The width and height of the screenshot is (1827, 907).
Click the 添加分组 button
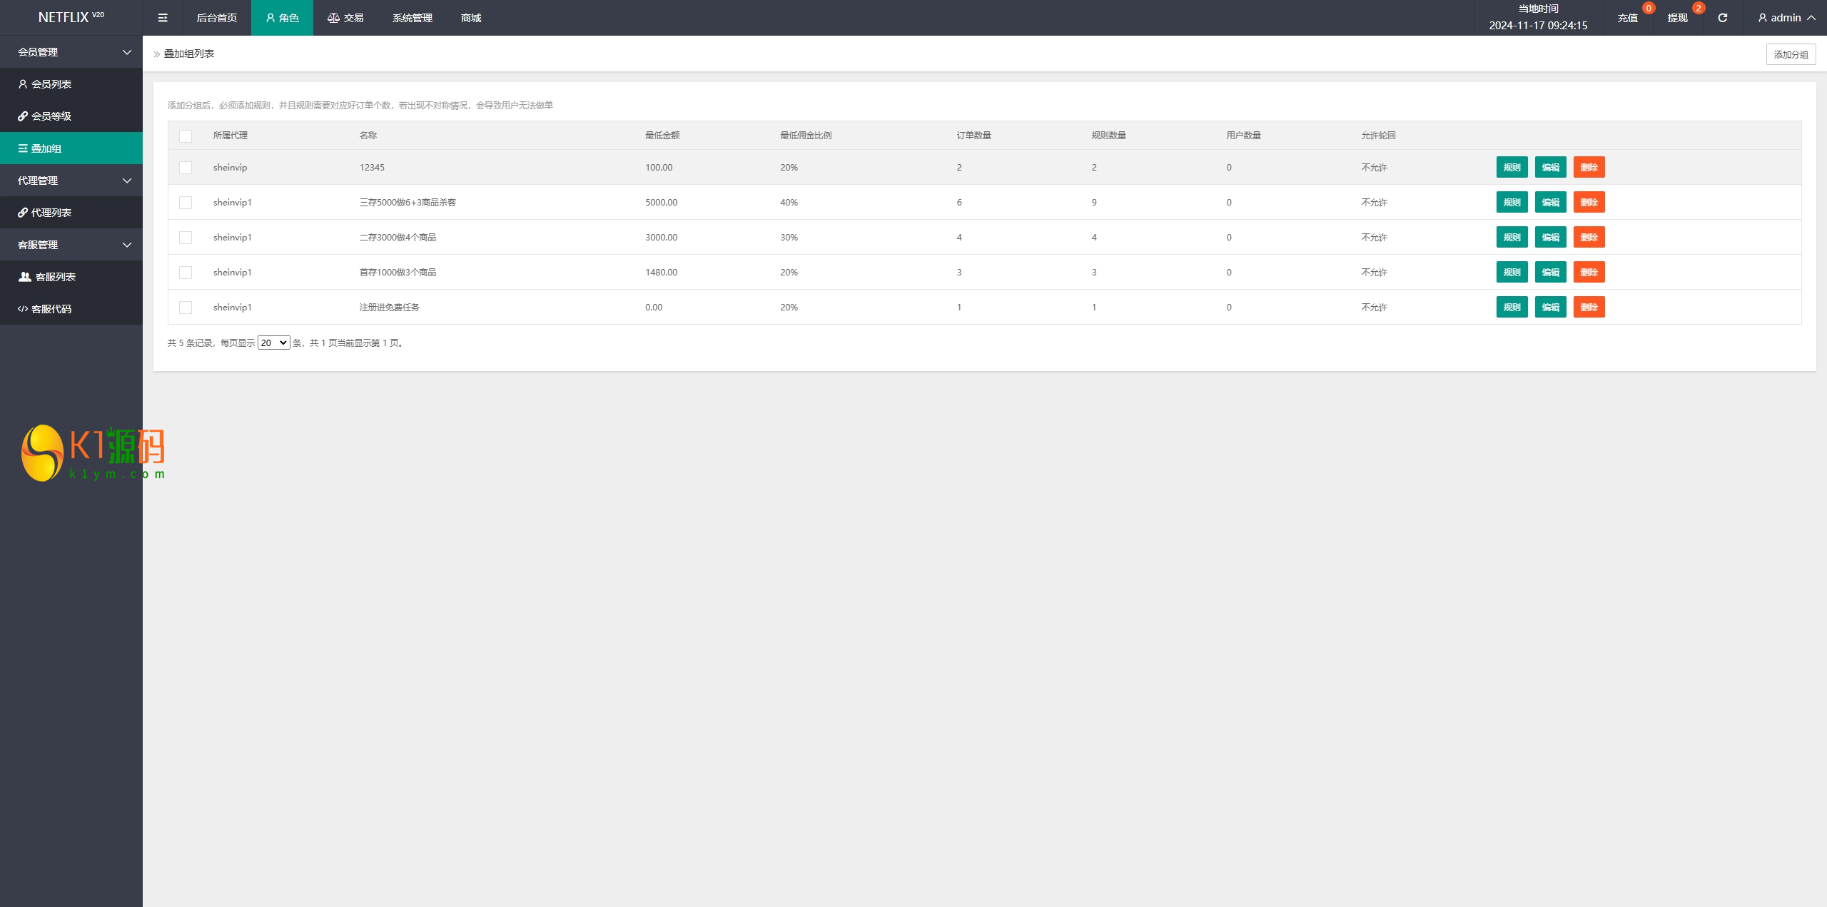[x=1791, y=54]
